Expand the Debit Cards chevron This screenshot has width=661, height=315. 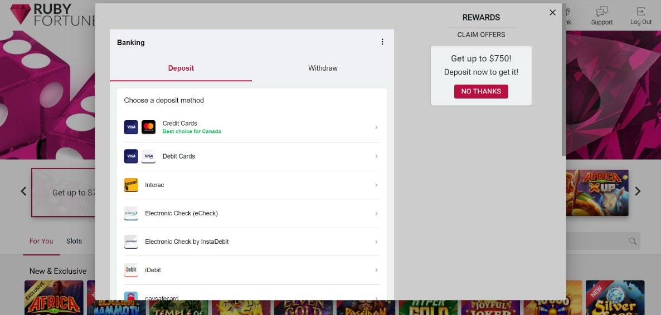coord(376,156)
